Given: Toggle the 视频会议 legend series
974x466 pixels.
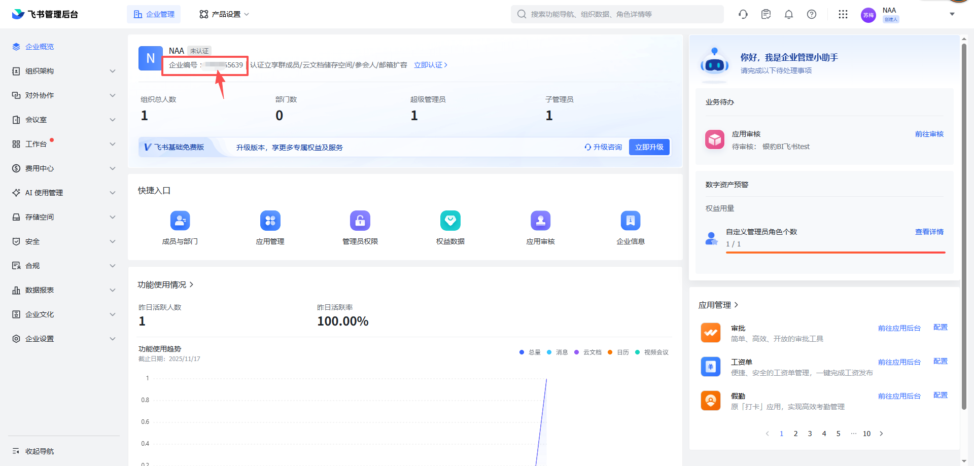Looking at the screenshot, I should pyautogui.click(x=652, y=352).
